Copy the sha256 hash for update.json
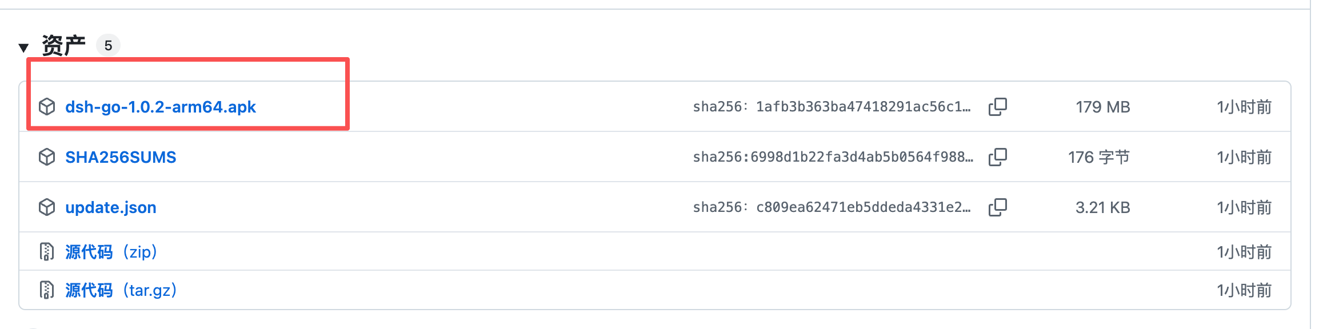The image size is (1327, 329). click(x=998, y=207)
